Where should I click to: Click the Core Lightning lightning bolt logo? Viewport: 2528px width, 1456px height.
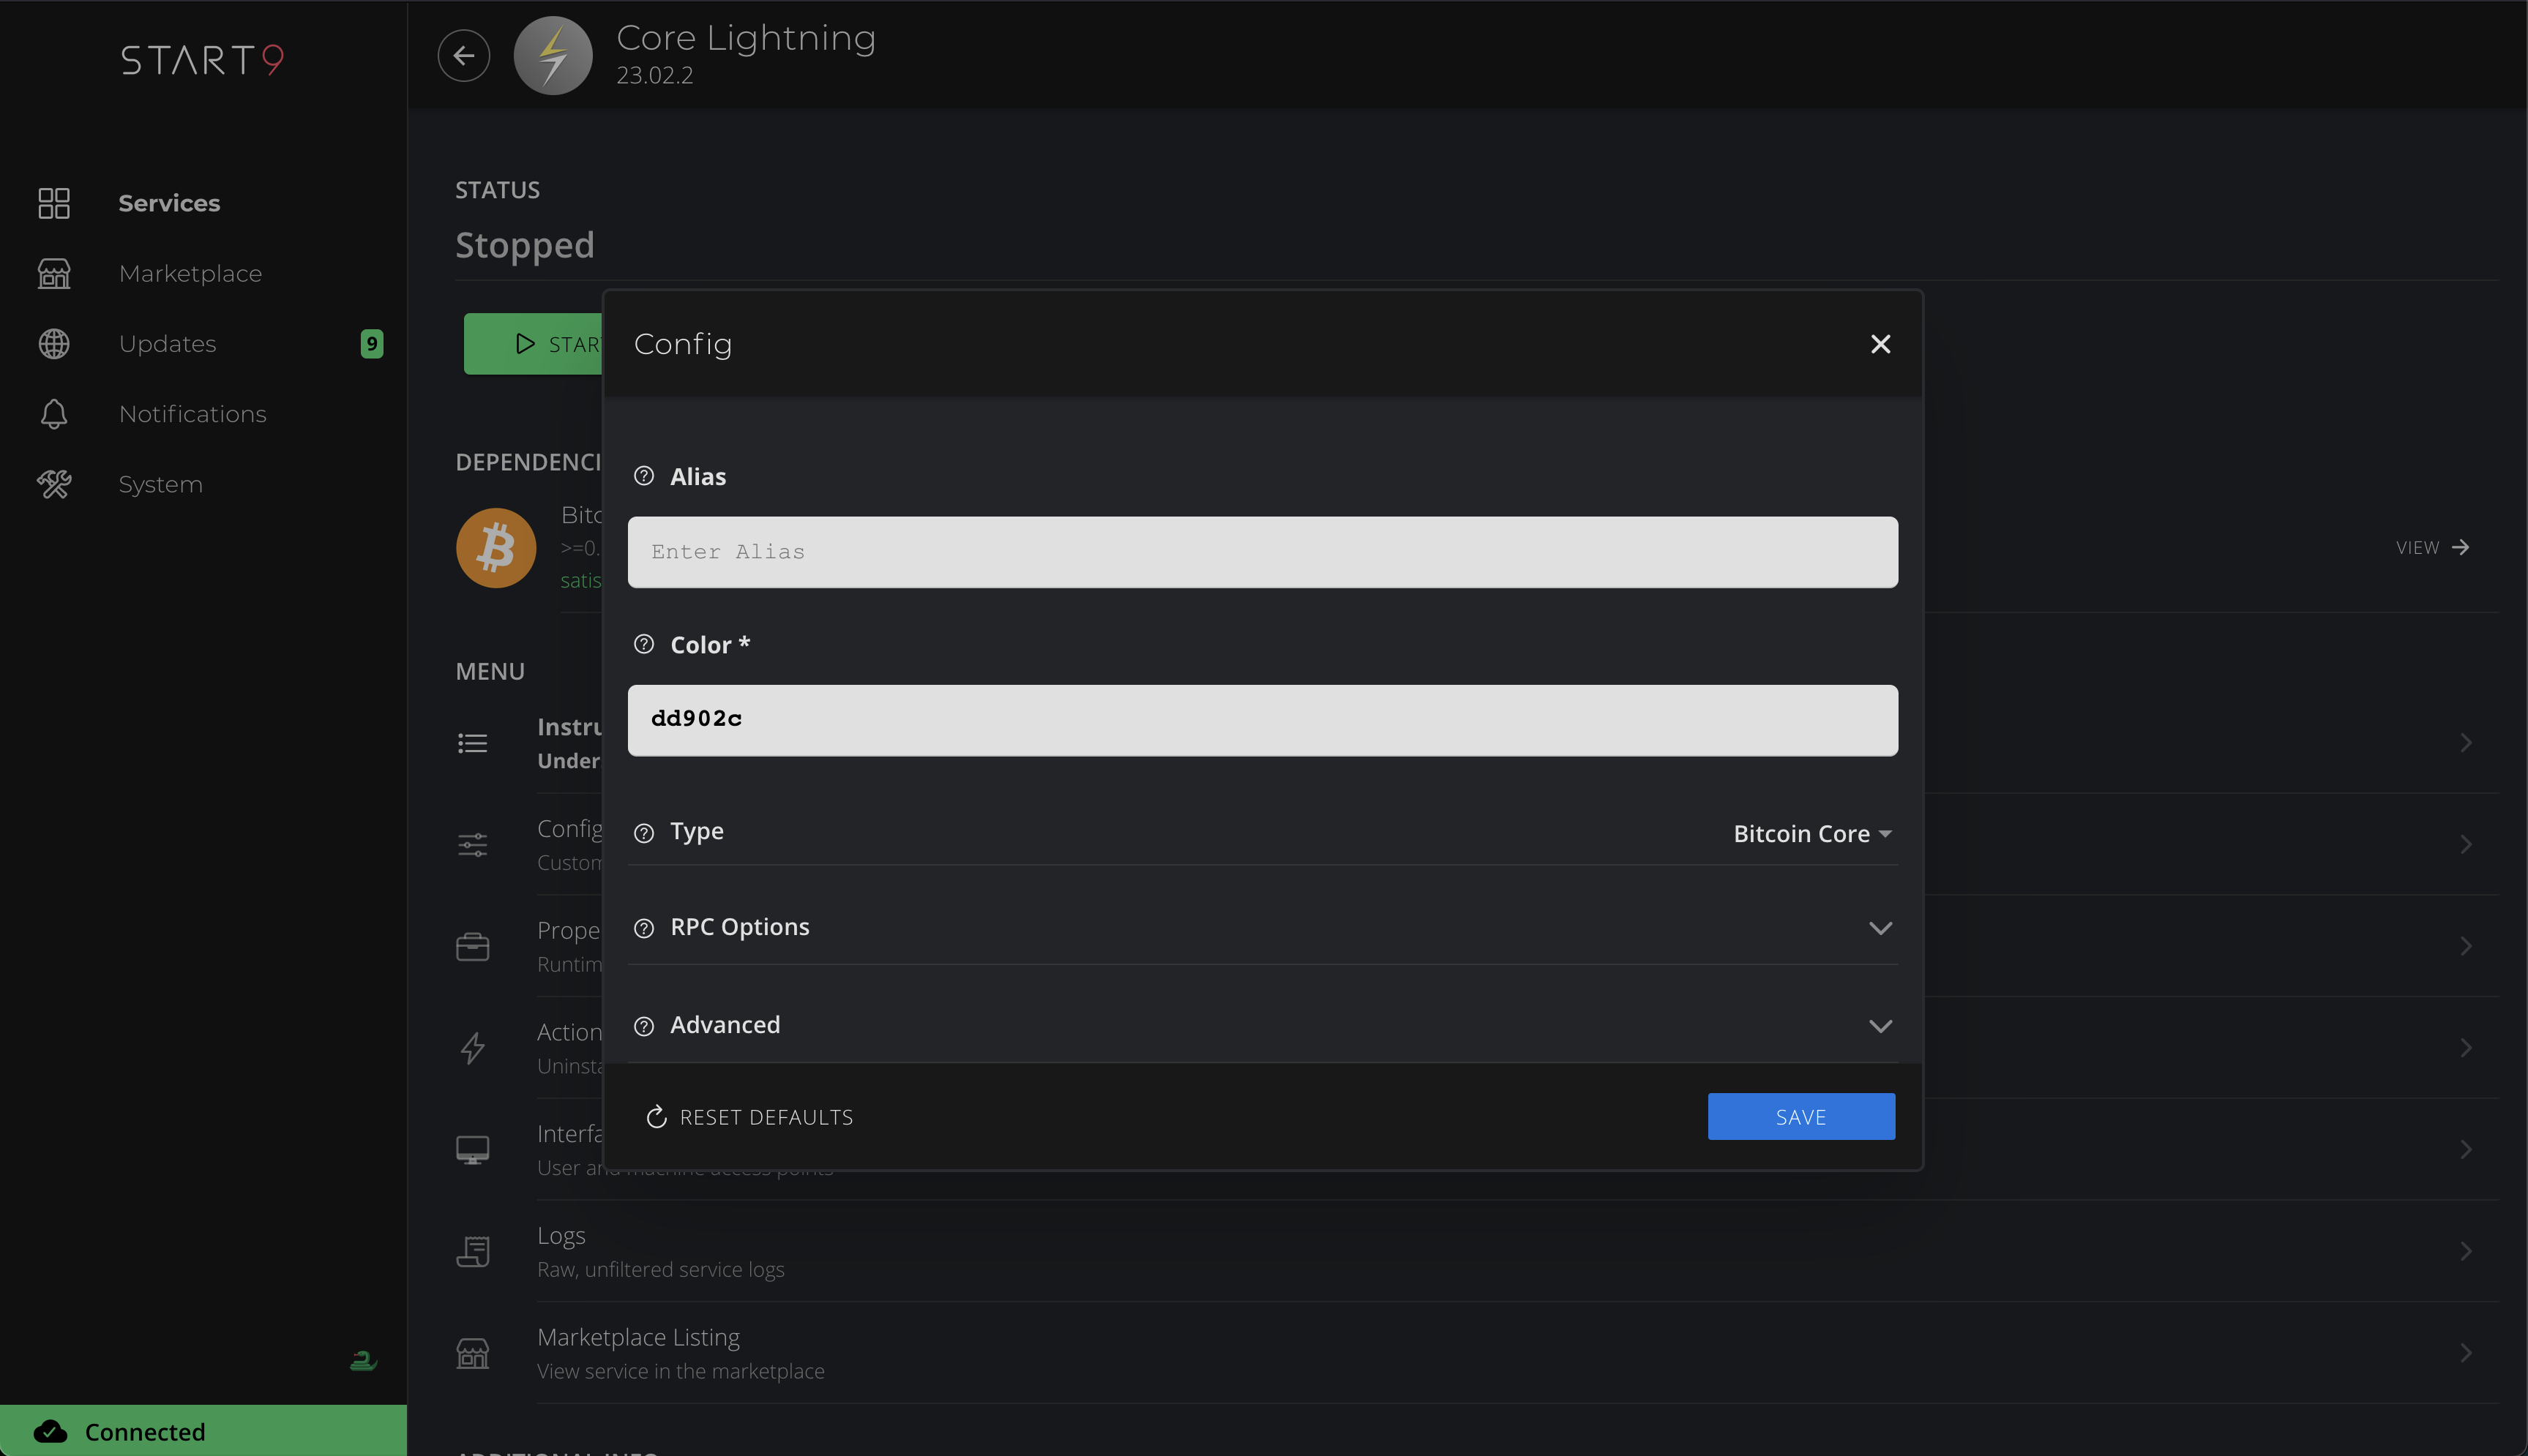coord(552,55)
